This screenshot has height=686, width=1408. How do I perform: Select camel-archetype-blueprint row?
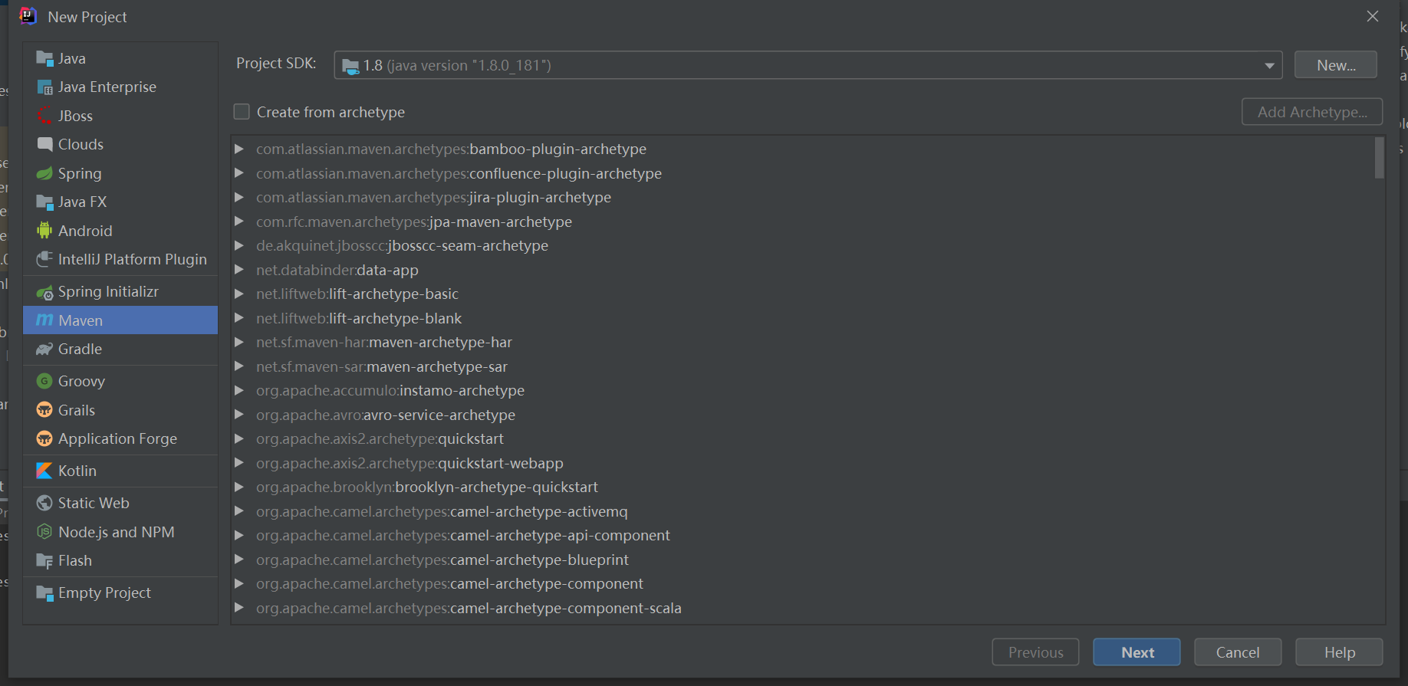tap(803, 560)
